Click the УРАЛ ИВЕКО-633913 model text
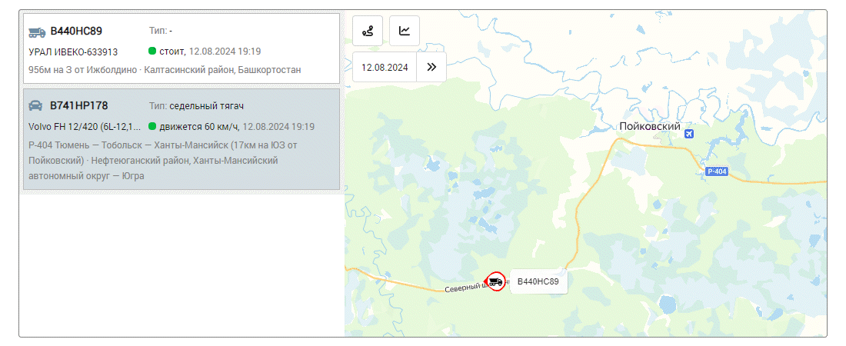The width and height of the screenshot is (846, 346). pos(73,52)
